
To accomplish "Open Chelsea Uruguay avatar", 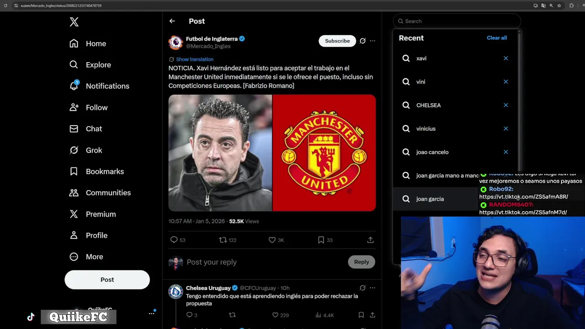I will click(175, 291).
